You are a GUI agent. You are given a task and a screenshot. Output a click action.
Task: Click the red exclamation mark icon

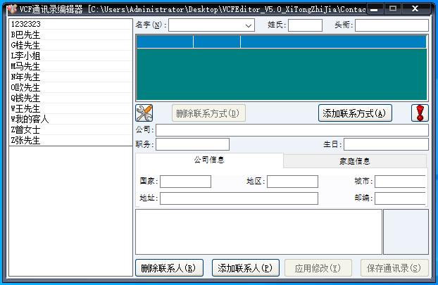(420, 113)
